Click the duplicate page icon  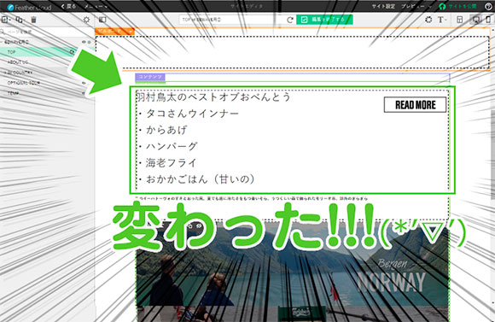coord(20,20)
